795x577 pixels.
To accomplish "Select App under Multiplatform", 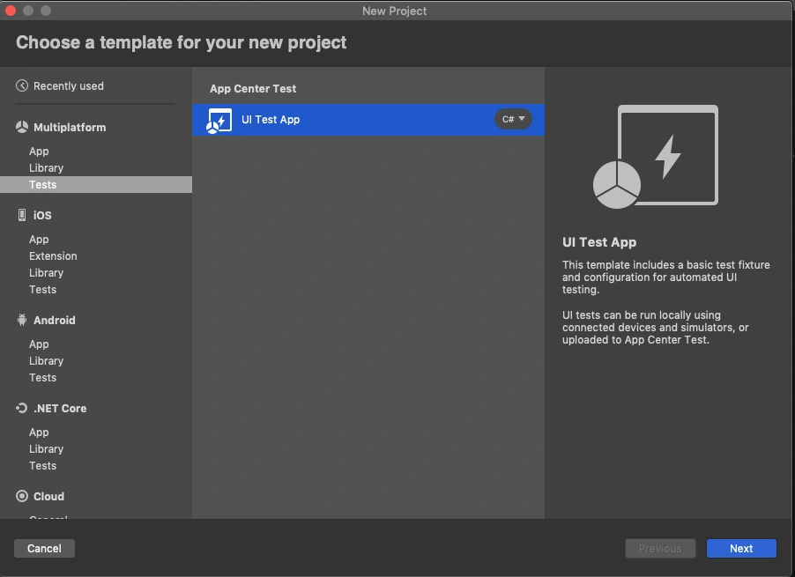I will pyautogui.click(x=39, y=151).
